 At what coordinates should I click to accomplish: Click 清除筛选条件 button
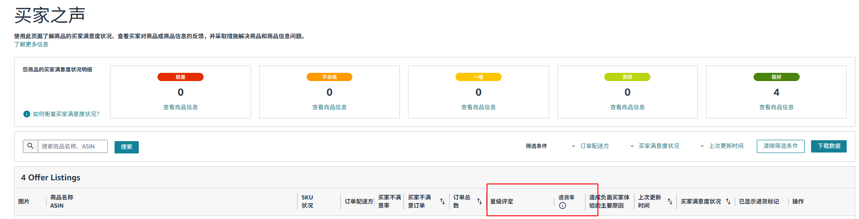click(780, 146)
